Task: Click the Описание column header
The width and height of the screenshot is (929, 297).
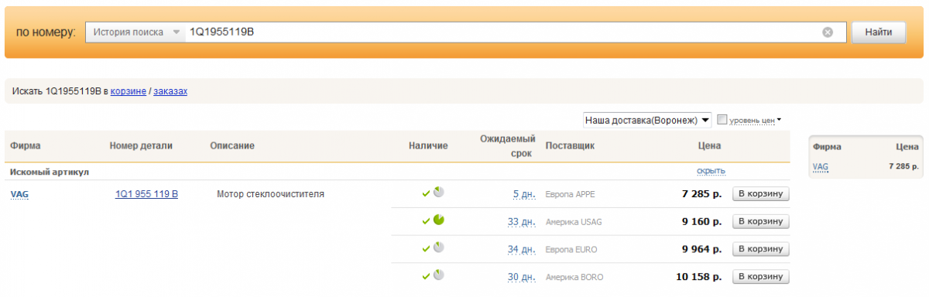Action: (232, 145)
